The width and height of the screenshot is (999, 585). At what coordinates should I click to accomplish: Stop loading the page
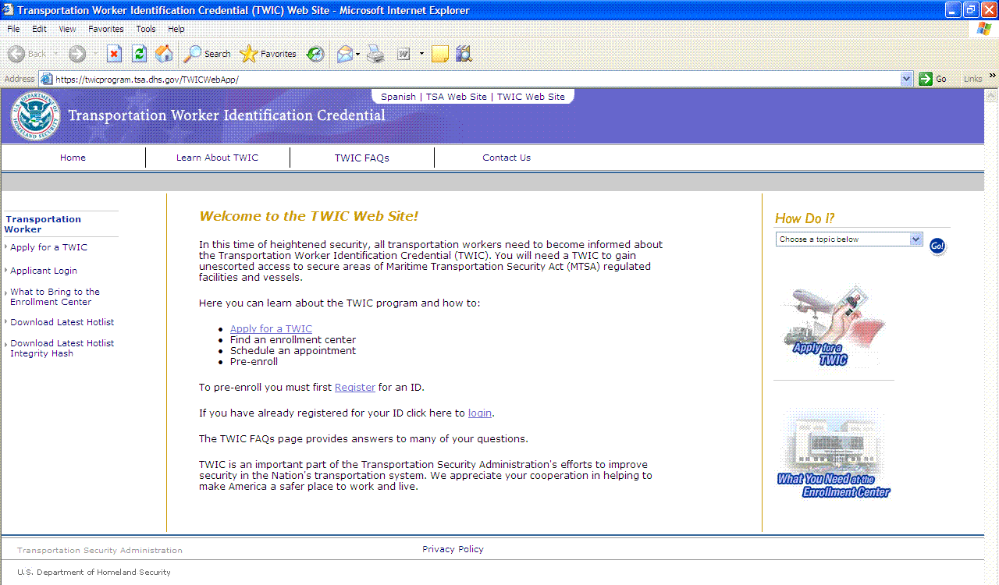pos(115,54)
